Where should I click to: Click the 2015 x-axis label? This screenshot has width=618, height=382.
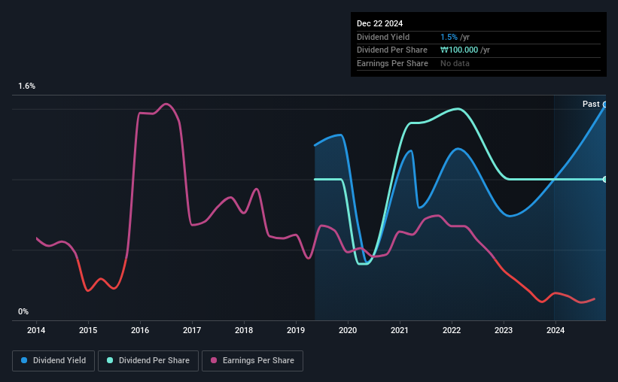88,330
